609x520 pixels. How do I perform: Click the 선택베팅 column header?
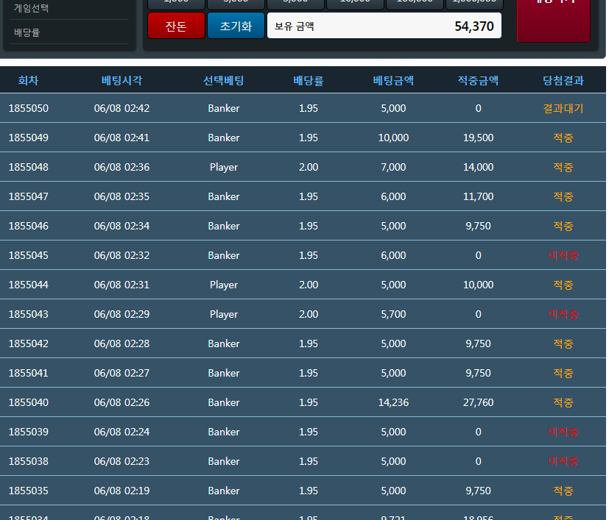point(224,80)
